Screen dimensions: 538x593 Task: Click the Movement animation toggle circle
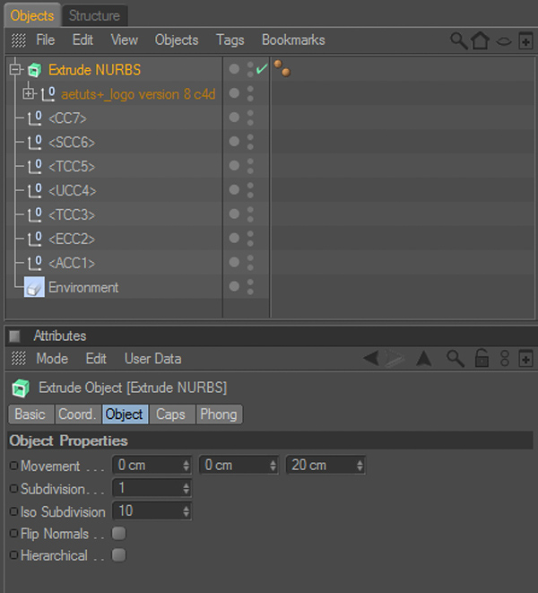coord(14,466)
